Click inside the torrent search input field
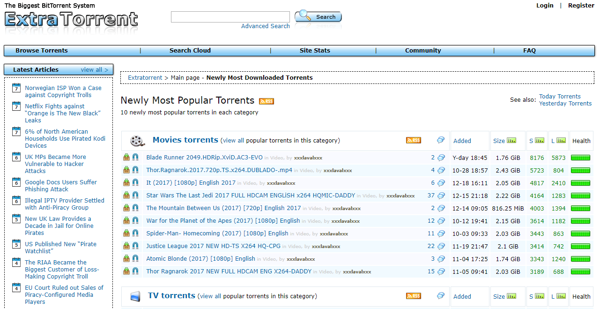This screenshot has width=600, height=309. coord(230,16)
